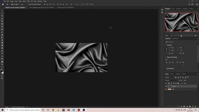Viewport: 199px width, 112px height.
Task: Toggle lock transparent pixels icon
Action: (169, 83)
